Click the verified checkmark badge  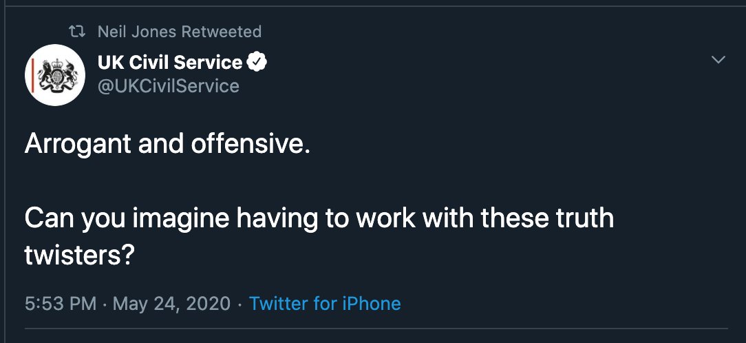[x=257, y=63]
